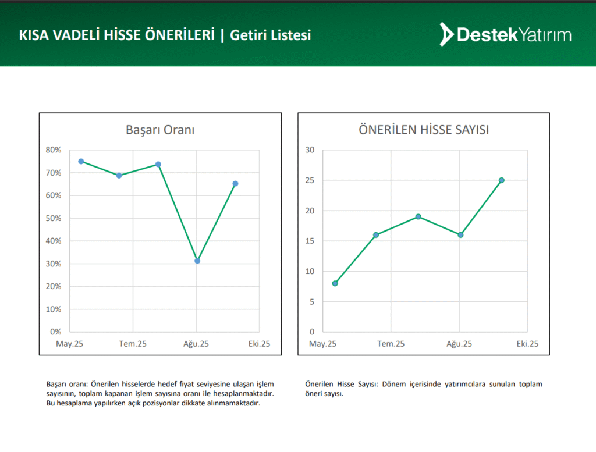Viewport: 596px width, 452px height.
Task: Click the 'Başarı oranı:' description paragraph
Action: (160, 394)
